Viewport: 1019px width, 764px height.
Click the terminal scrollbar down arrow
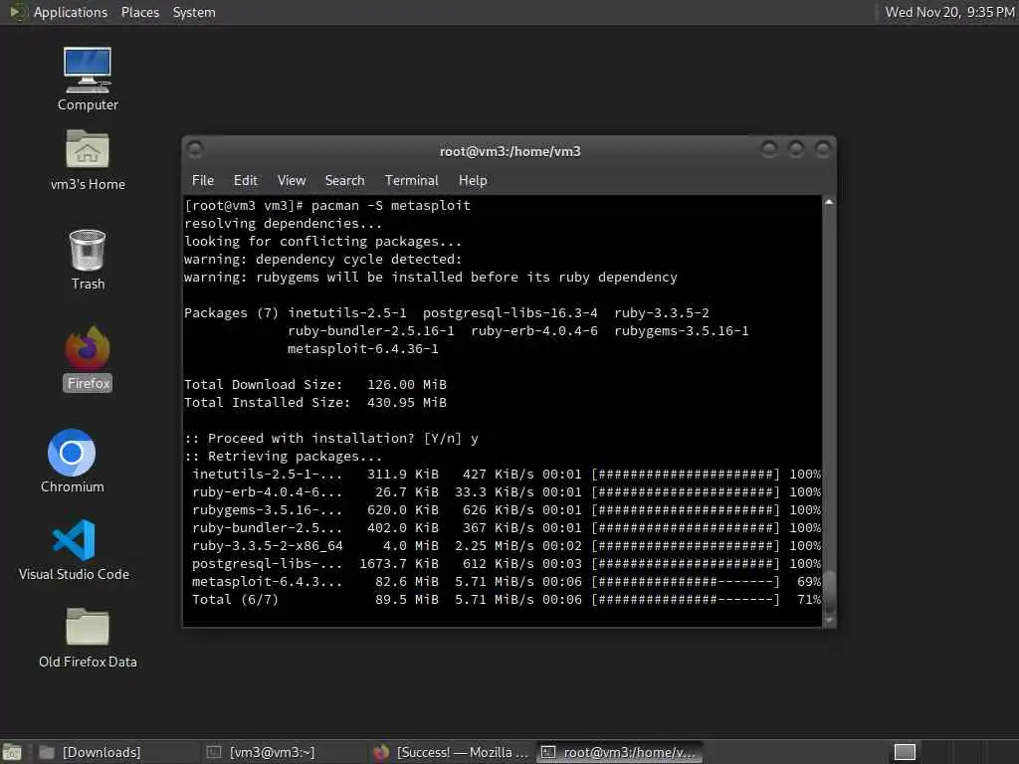click(829, 621)
